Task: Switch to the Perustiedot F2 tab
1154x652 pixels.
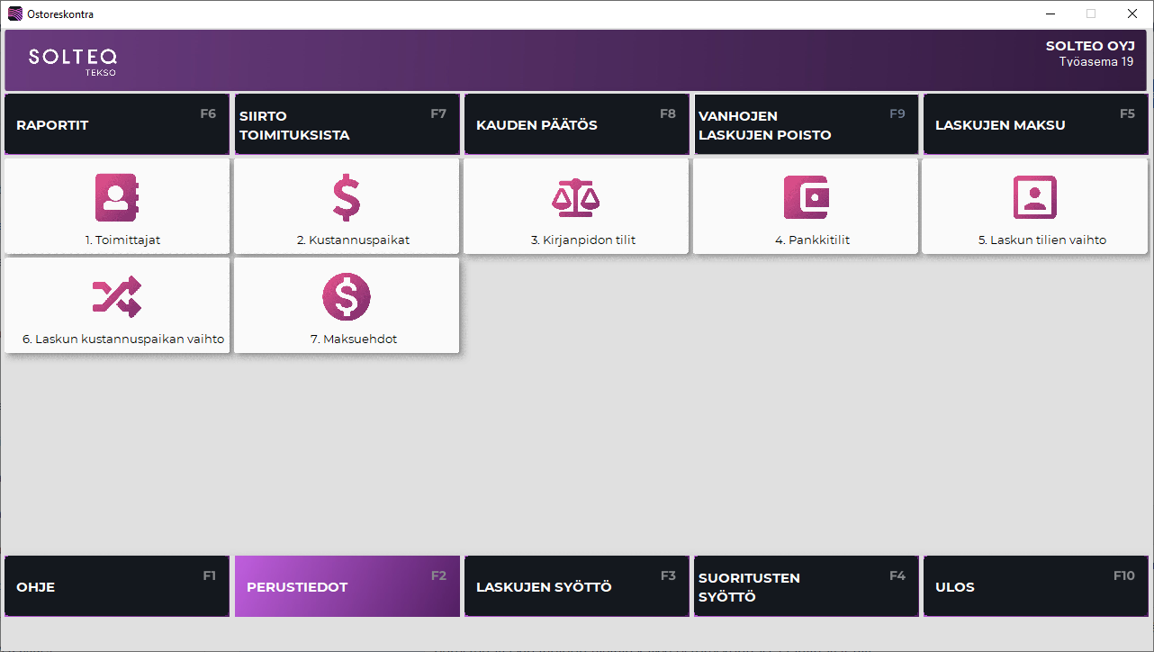Action: 347,587
